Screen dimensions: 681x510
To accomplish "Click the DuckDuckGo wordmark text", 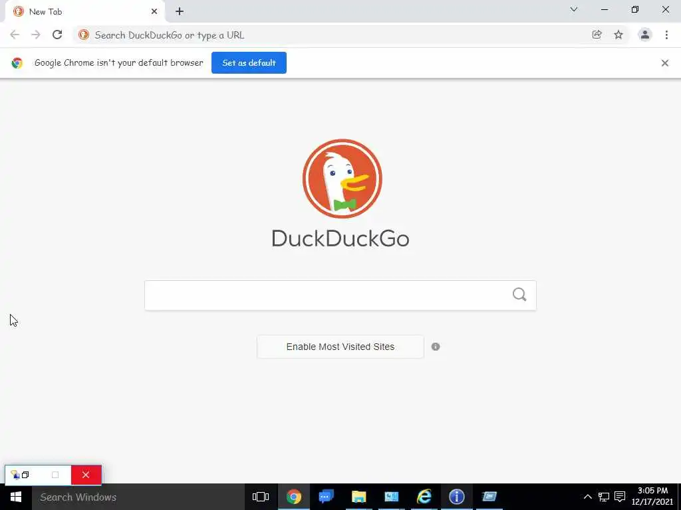I will pyautogui.click(x=340, y=238).
